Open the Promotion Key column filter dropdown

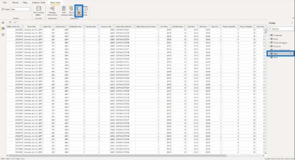(83, 27)
